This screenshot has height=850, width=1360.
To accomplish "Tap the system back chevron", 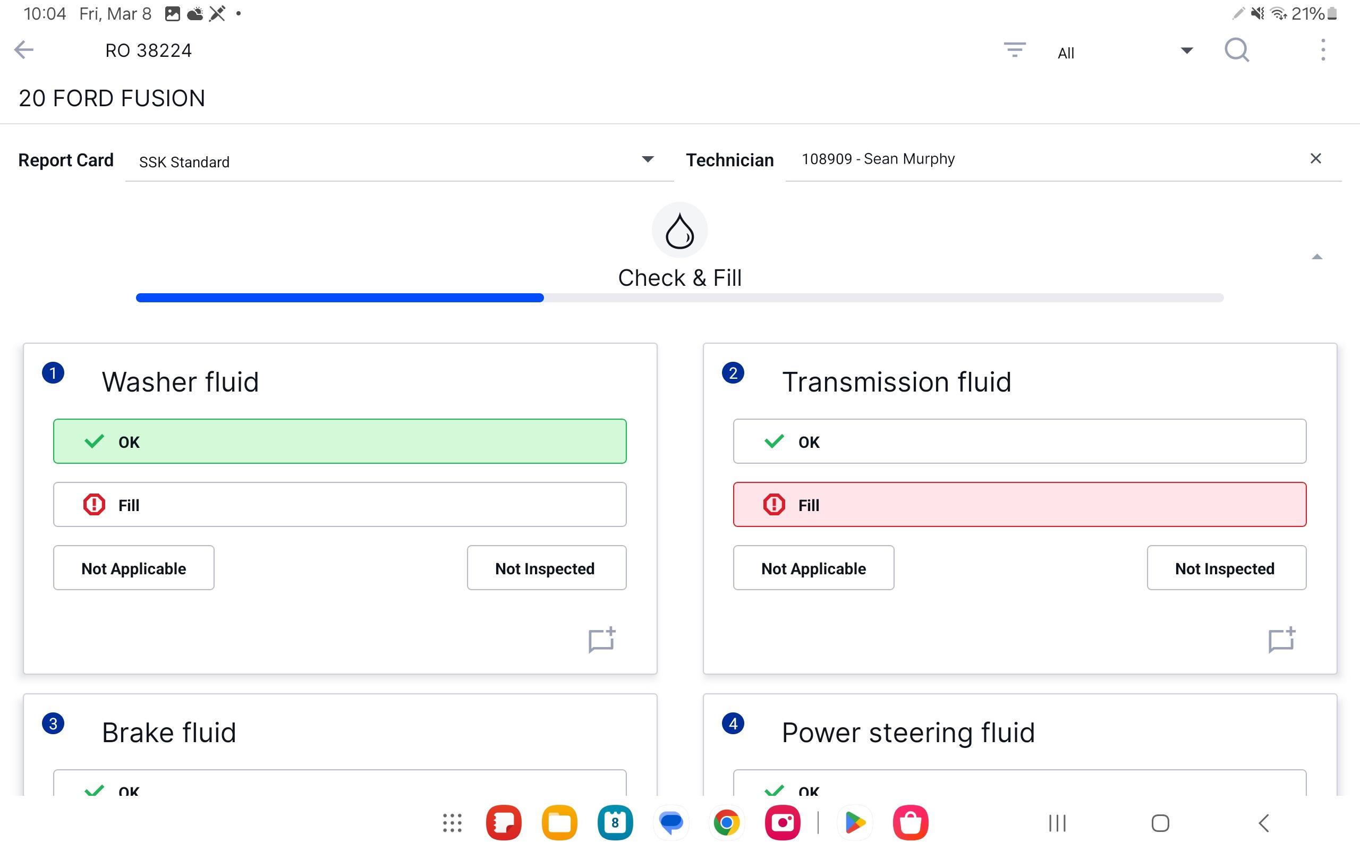I will (x=1264, y=823).
